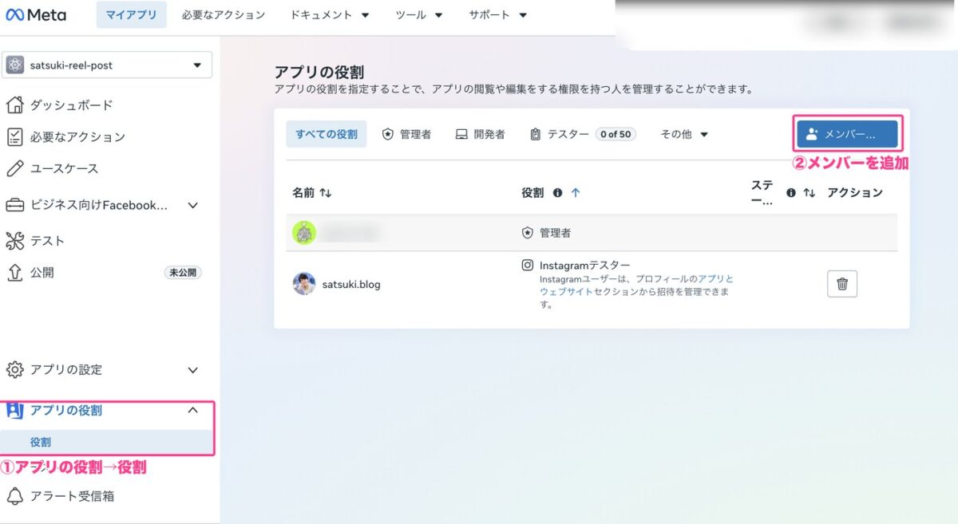Select the テスター filter tab

tap(583, 134)
